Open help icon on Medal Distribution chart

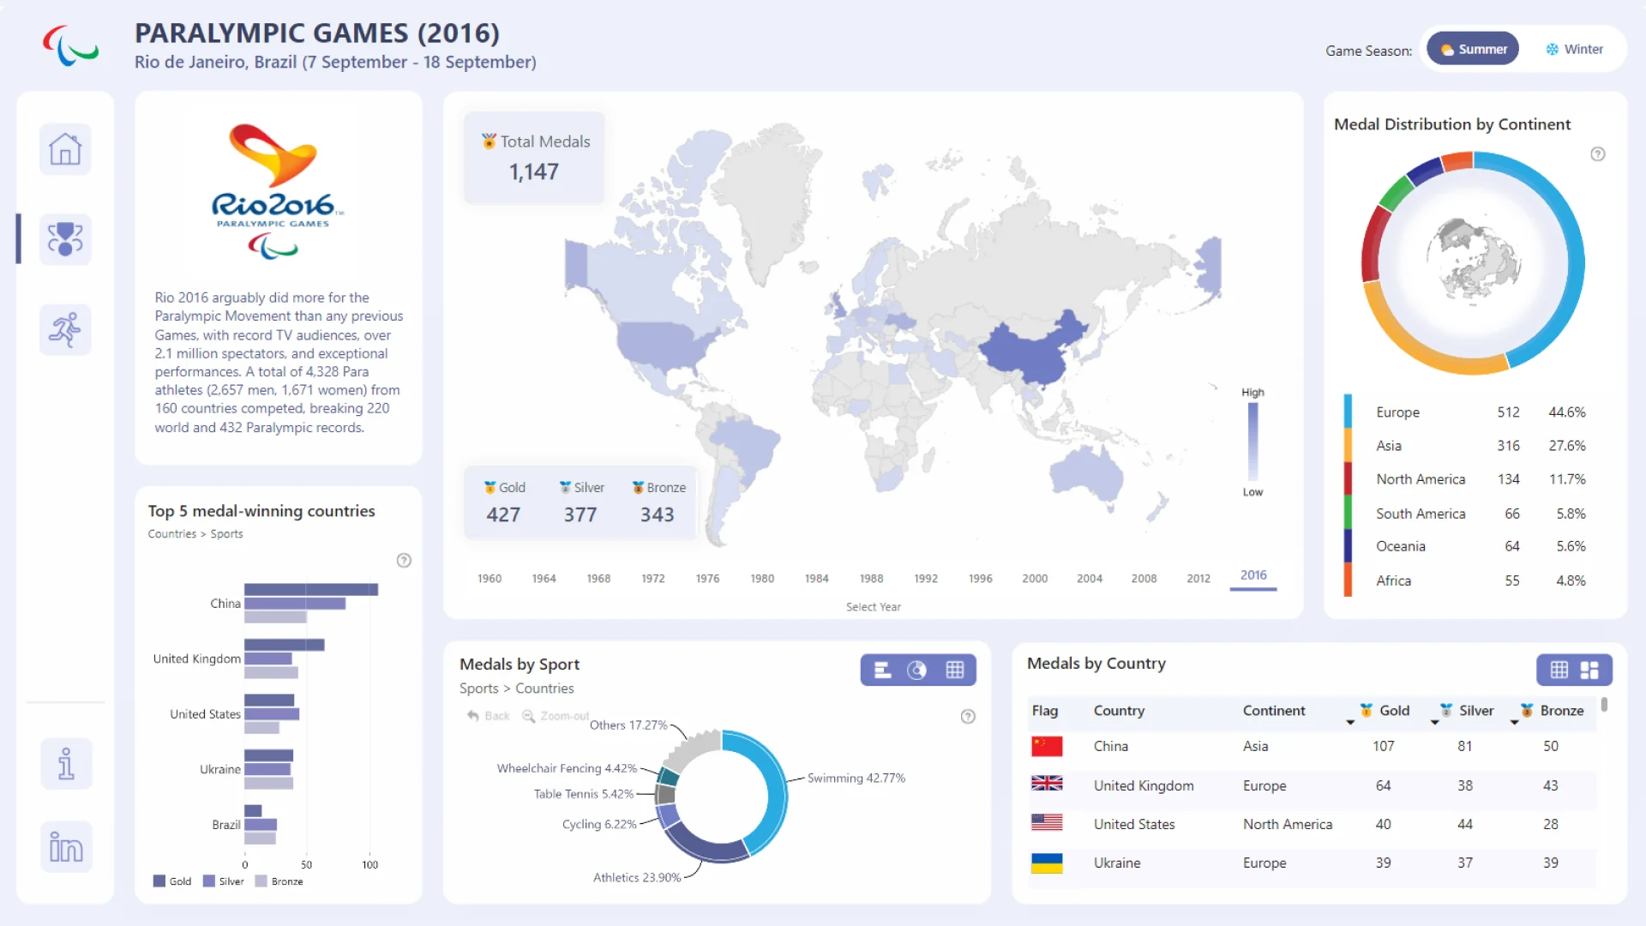point(1598,154)
